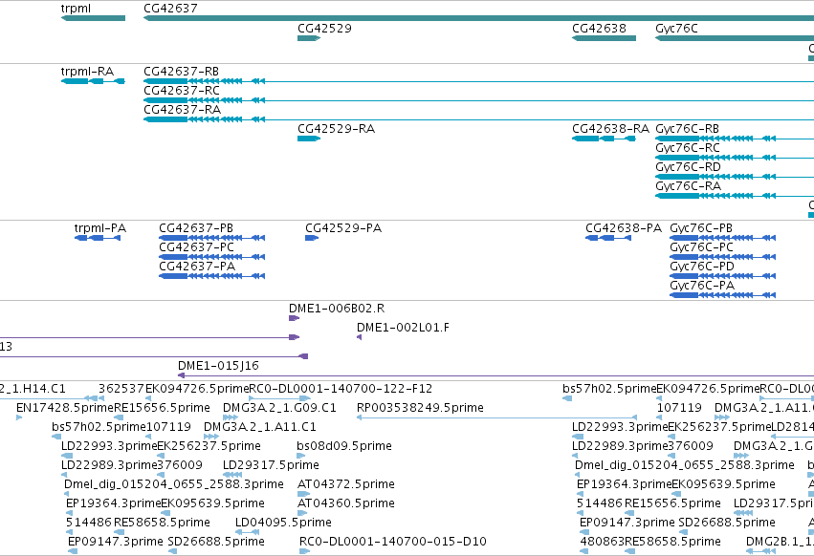Screen dimensions: 814x556
Task: Select EST label 362537
Action: [x=121, y=389]
